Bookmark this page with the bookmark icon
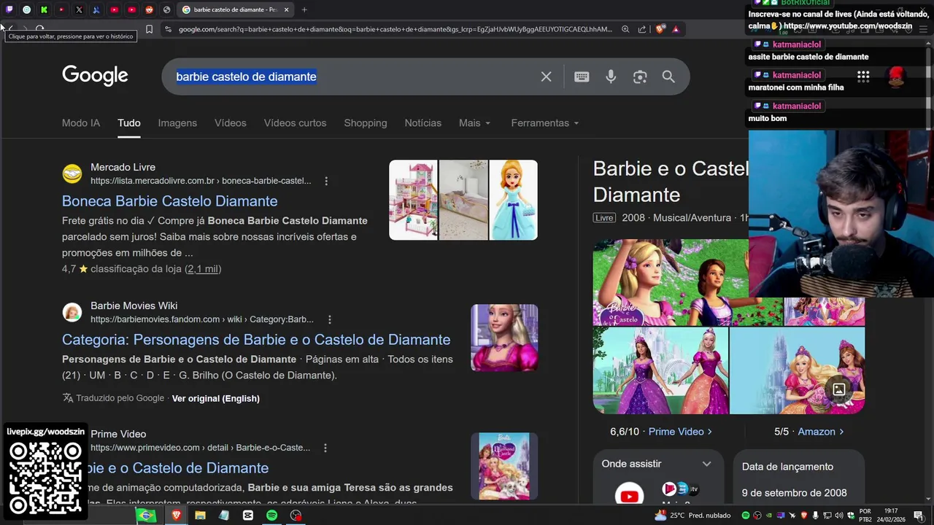 coord(149,29)
